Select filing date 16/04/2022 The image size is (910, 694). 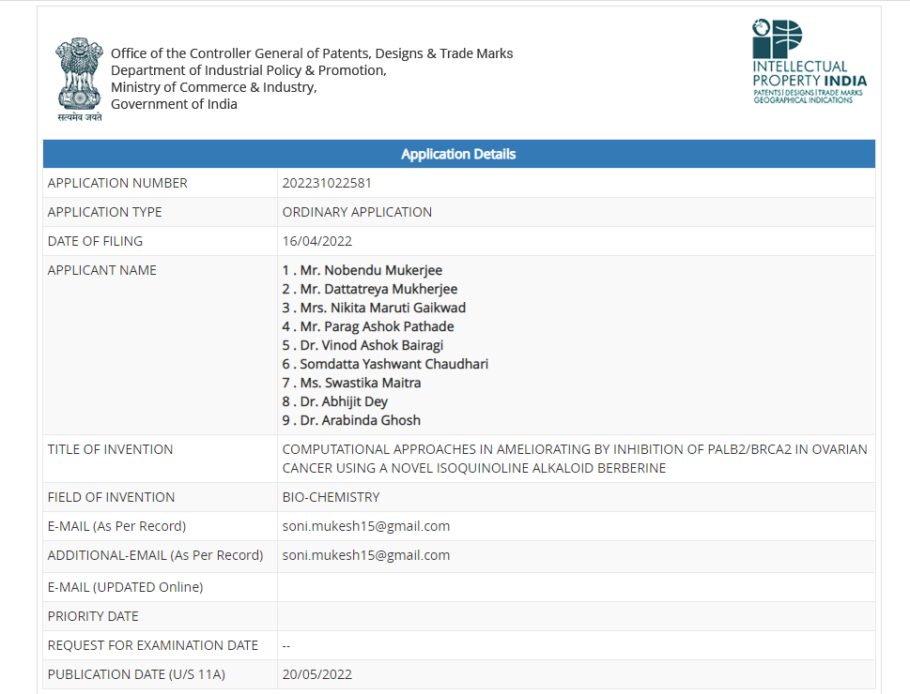pyautogui.click(x=316, y=241)
